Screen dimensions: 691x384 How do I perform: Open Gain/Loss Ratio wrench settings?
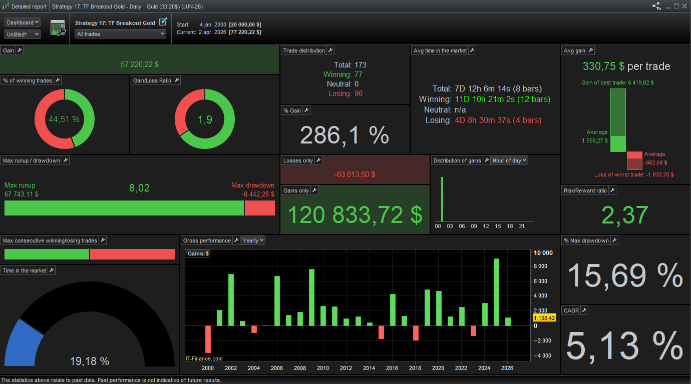pos(176,80)
